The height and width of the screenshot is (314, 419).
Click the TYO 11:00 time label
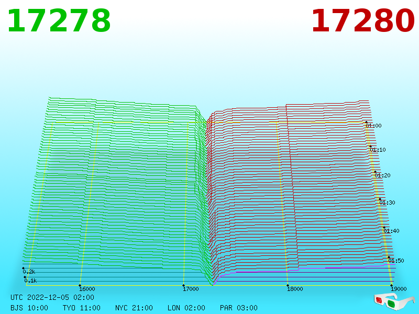(x=82, y=308)
